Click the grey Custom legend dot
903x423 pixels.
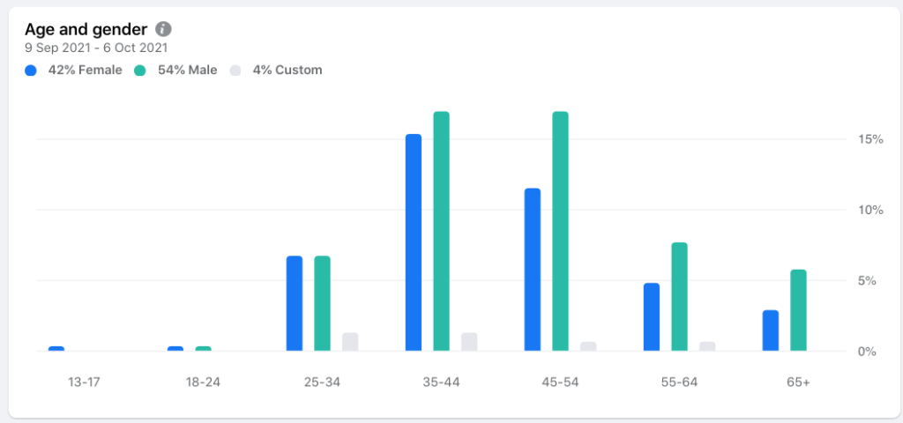(x=235, y=70)
